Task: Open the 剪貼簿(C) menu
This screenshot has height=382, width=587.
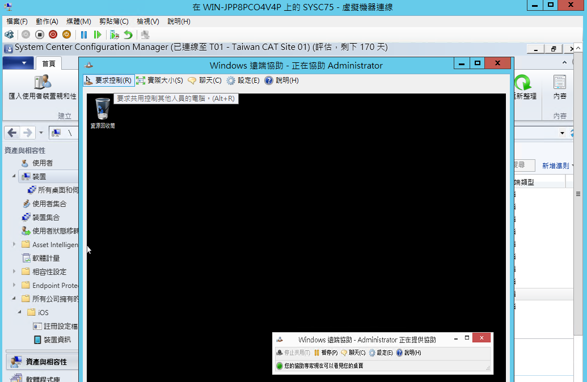Action: point(114,22)
